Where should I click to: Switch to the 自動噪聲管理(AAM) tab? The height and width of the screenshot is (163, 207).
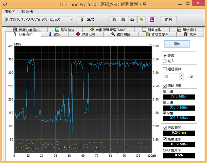109,30
